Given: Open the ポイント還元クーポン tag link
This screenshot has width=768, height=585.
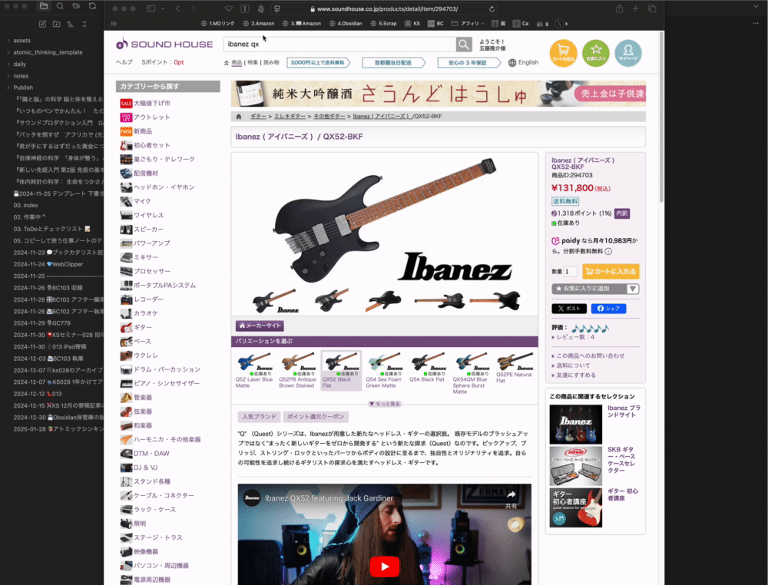Looking at the screenshot, I should point(316,417).
